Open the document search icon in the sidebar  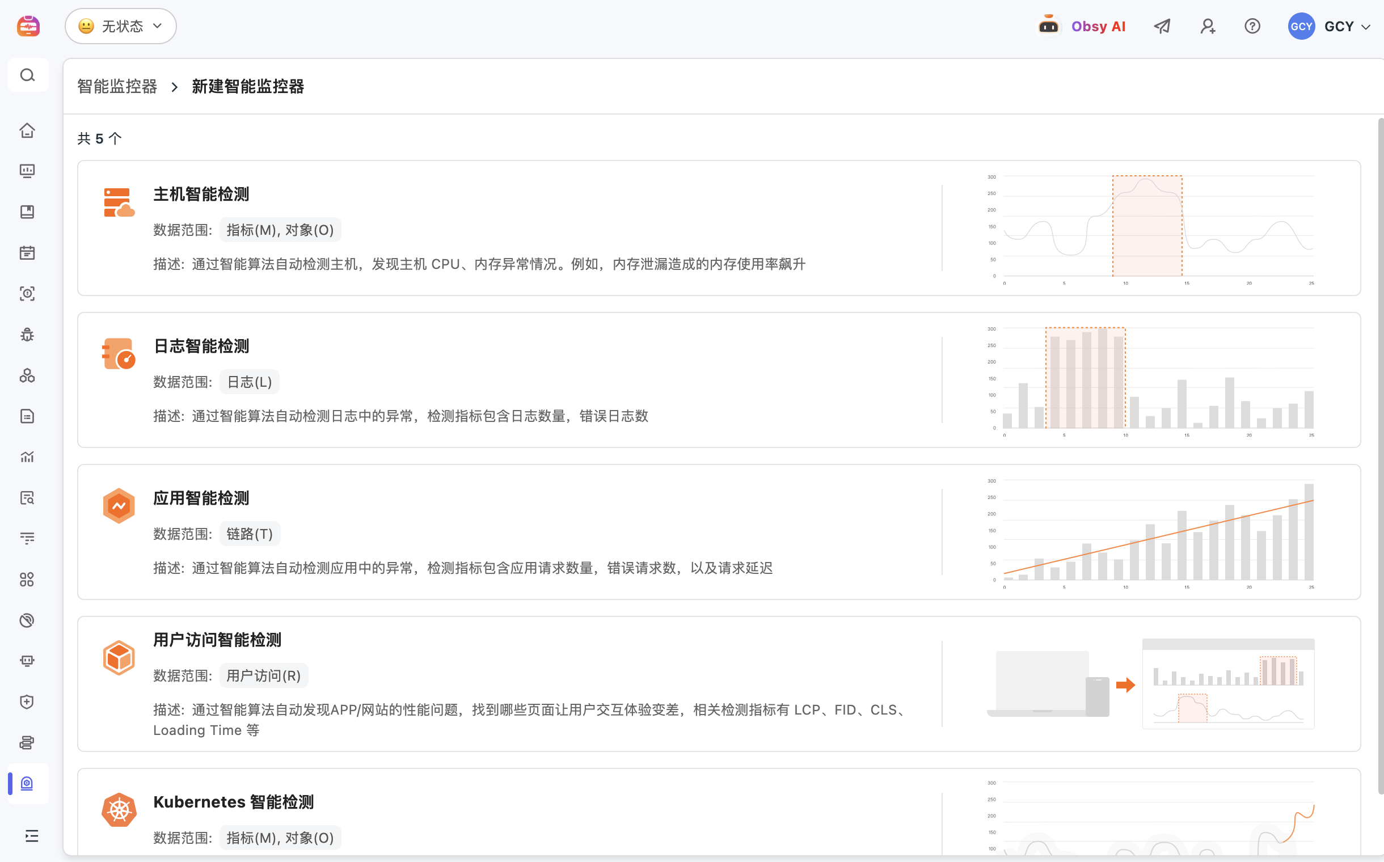click(27, 498)
